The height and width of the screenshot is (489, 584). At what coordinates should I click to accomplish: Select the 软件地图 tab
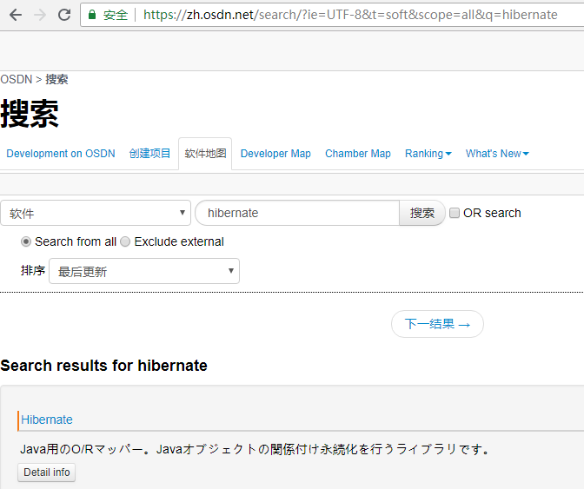(205, 154)
